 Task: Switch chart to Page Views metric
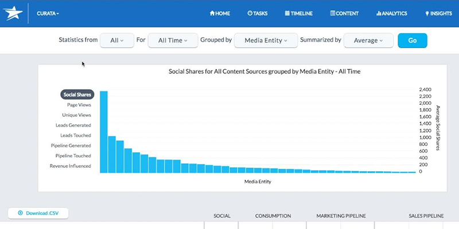[79, 105]
